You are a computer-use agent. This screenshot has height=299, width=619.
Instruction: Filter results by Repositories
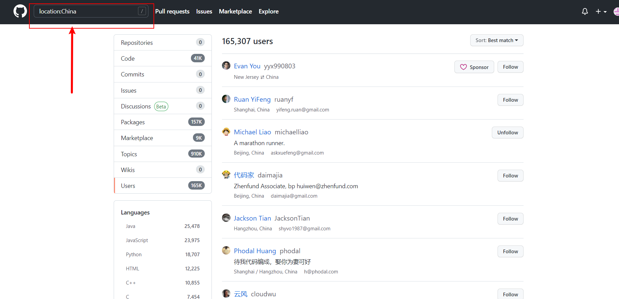pyautogui.click(x=163, y=42)
